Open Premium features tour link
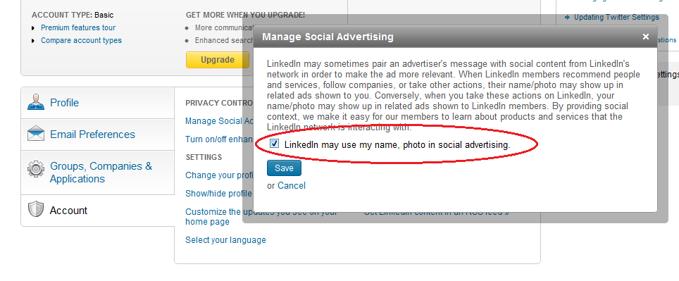The height and width of the screenshot is (281, 679). [x=78, y=27]
